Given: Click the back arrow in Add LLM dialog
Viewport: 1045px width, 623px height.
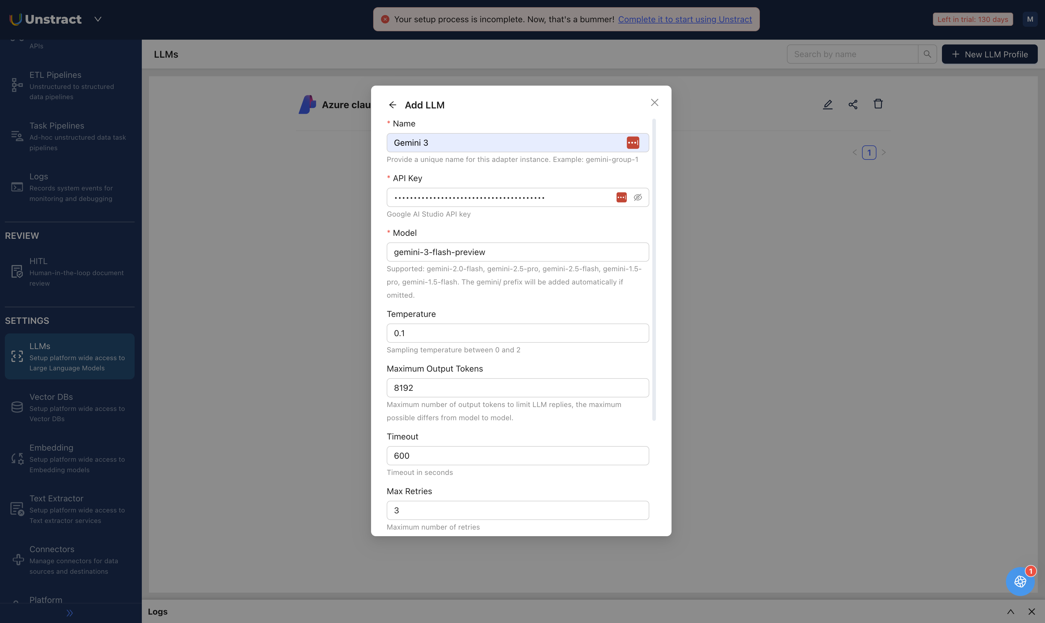Looking at the screenshot, I should [392, 105].
